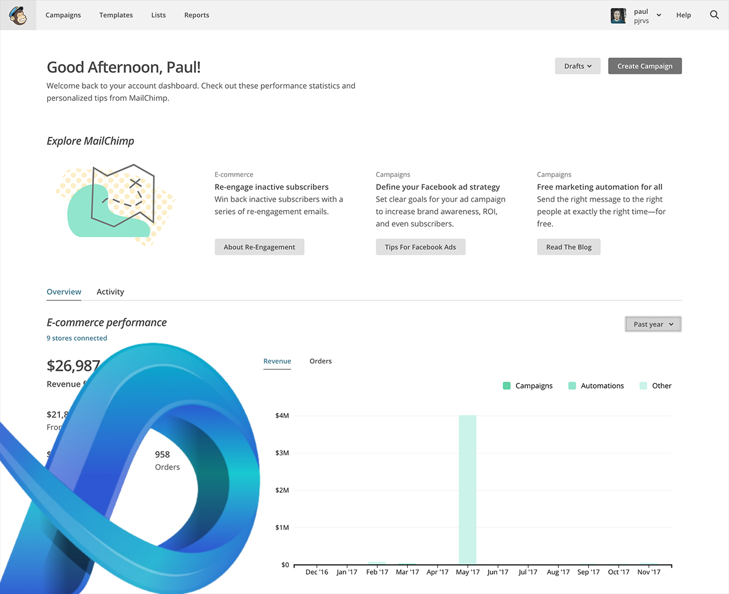The width and height of the screenshot is (729, 594).
Task: Click the Create Campaign button
Action: click(x=645, y=66)
